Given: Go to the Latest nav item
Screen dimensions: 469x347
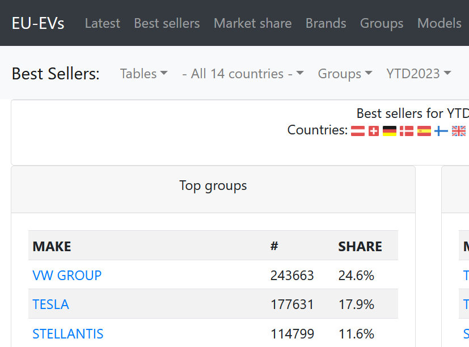Looking at the screenshot, I should pyautogui.click(x=102, y=23).
